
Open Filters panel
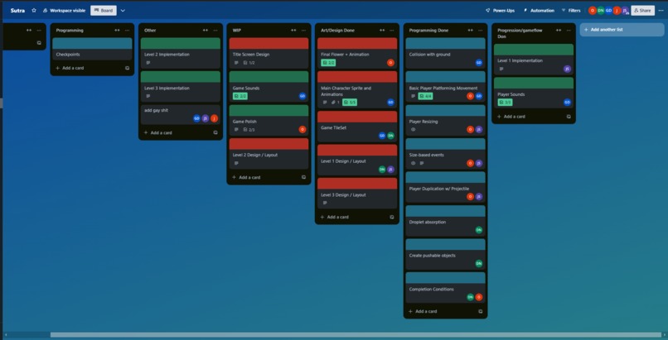tap(571, 11)
